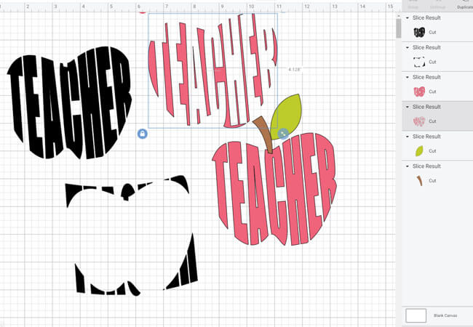Select the highlighted pink sliced layer thumbnail

419,121
